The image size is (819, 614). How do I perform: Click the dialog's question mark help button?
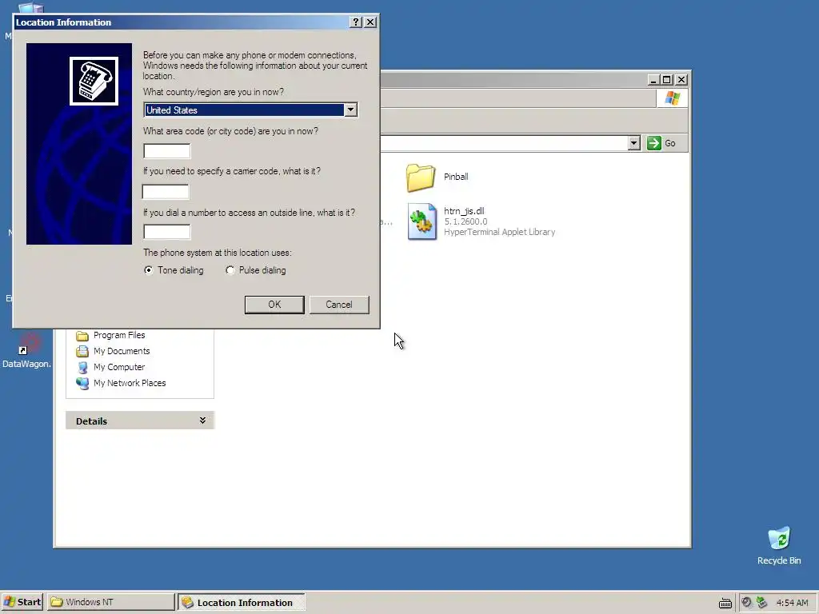pyautogui.click(x=356, y=22)
